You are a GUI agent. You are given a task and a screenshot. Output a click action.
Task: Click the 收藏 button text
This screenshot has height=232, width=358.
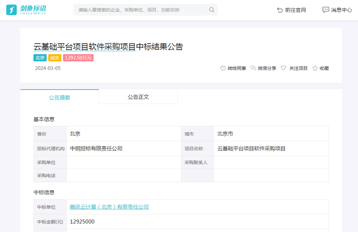coord(324,68)
